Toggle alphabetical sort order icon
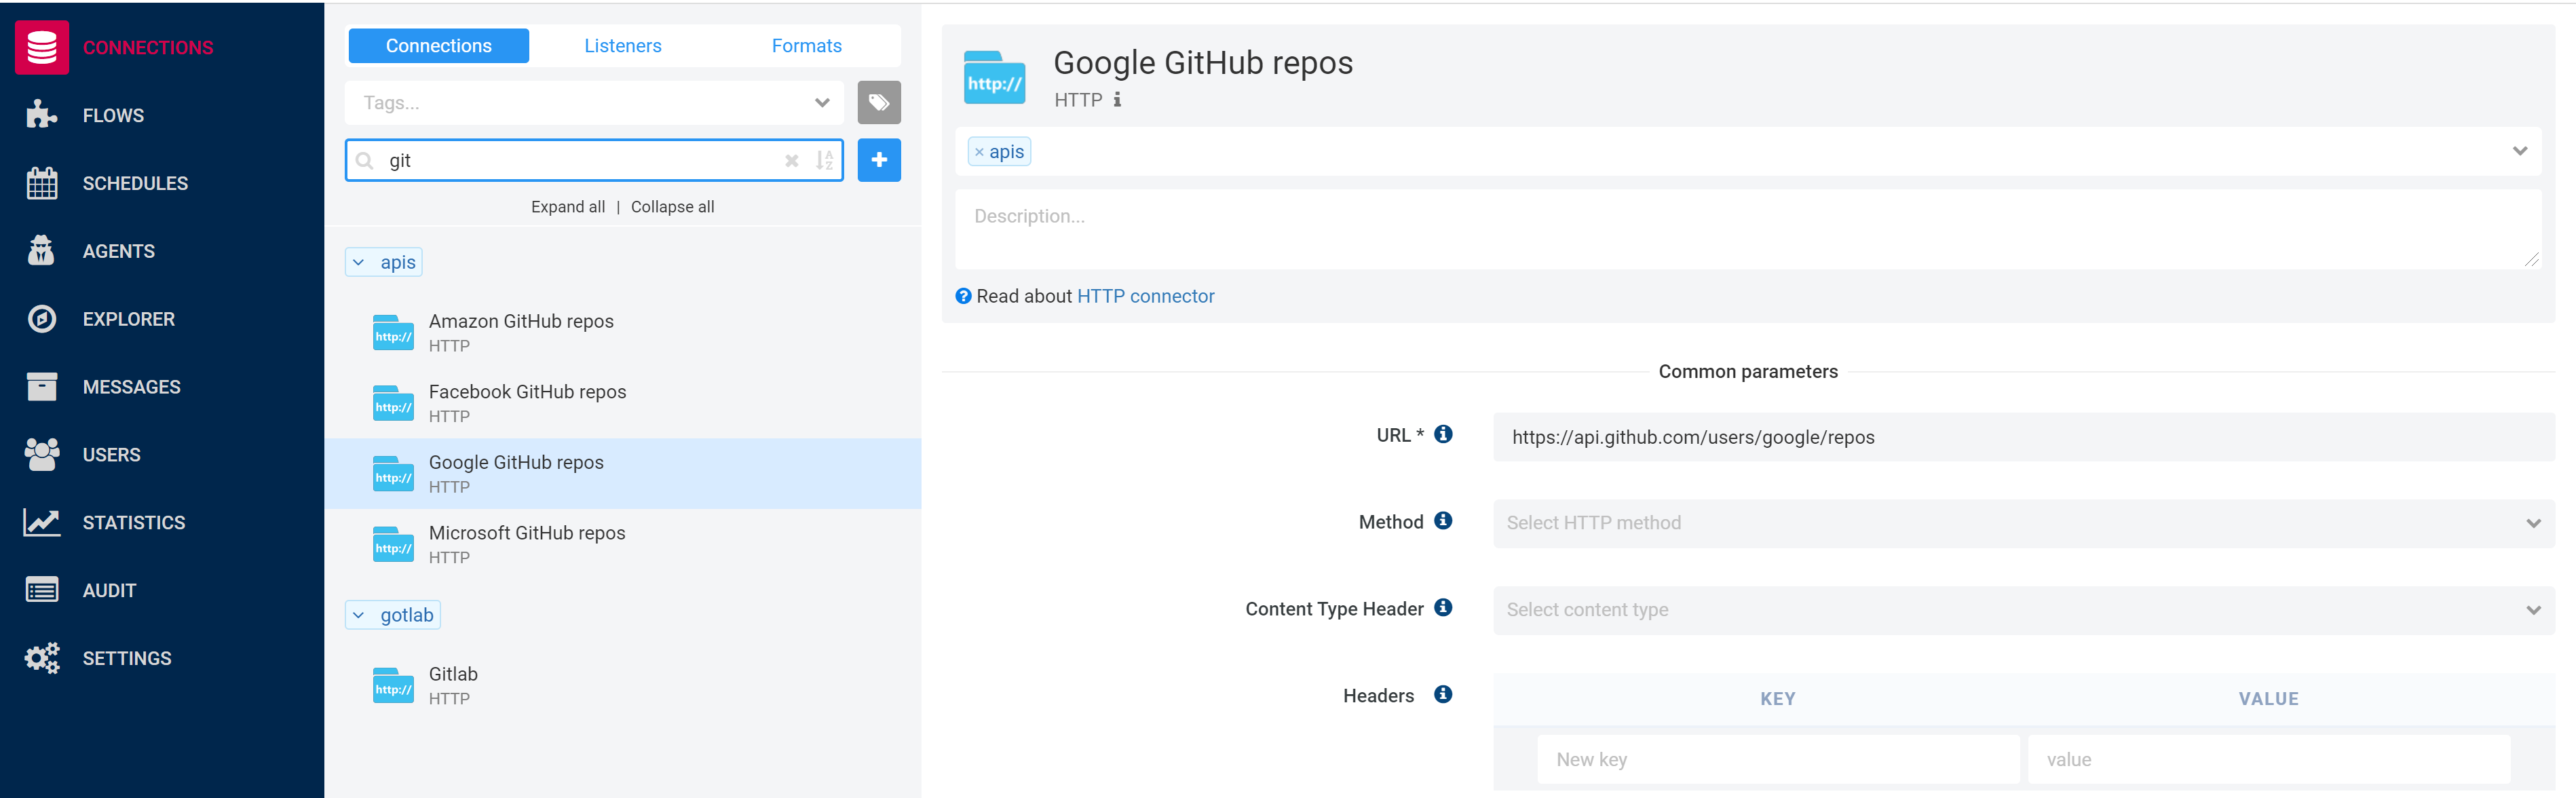Viewport: 2576px width, 798px height. tap(825, 160)
